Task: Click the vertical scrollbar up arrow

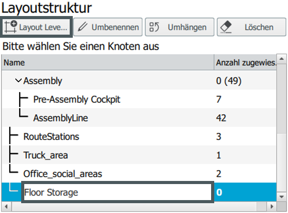Action: tap(282, 59)
